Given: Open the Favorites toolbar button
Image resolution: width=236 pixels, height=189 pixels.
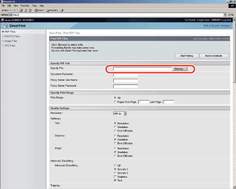Looking at the screenshot, I should [x=52, y=10].
